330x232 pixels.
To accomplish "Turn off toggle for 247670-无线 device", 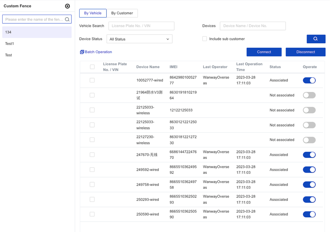I will pyautogui.click(x=309, y=155).
